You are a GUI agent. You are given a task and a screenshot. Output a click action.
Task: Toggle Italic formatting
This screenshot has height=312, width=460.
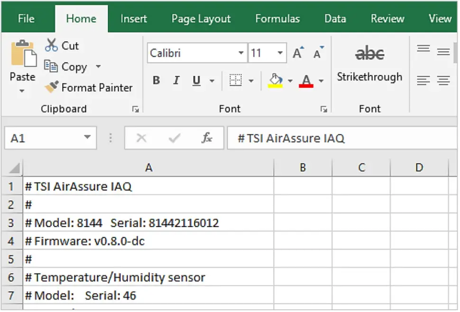176,80
